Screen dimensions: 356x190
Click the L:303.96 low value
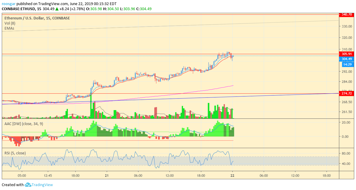point(128,9)
